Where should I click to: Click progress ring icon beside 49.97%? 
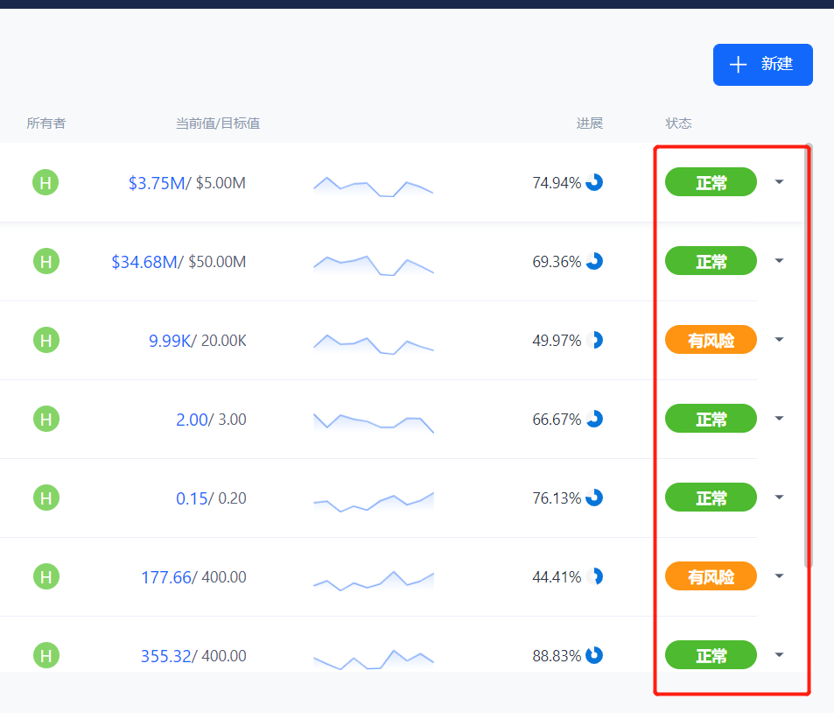[x=594, y=340]
